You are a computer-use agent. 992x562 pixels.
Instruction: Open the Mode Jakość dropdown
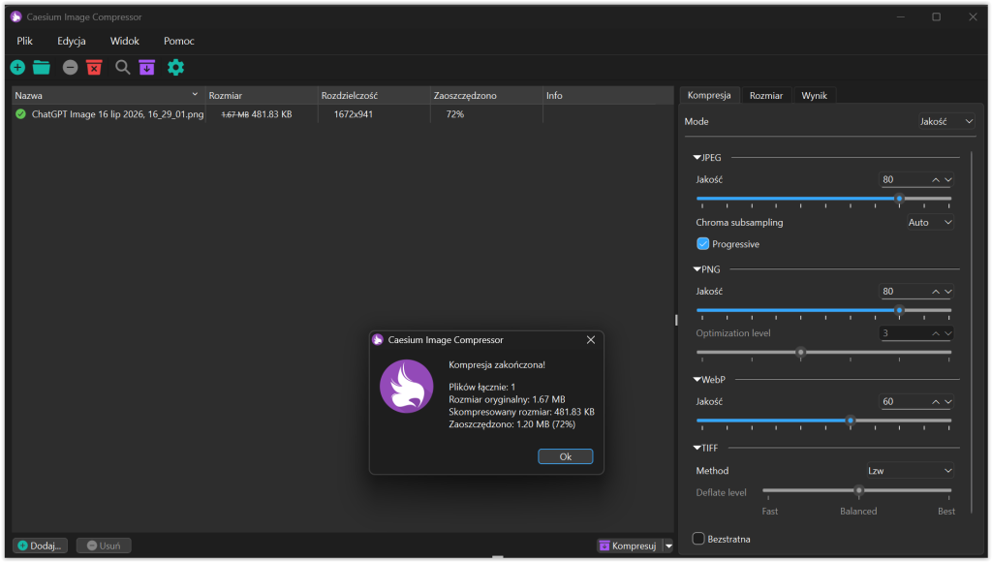(945, 121)
